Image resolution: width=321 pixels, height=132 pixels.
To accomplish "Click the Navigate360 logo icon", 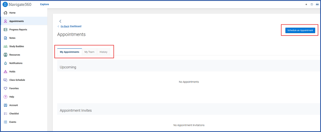I will (x=5, y=4).
